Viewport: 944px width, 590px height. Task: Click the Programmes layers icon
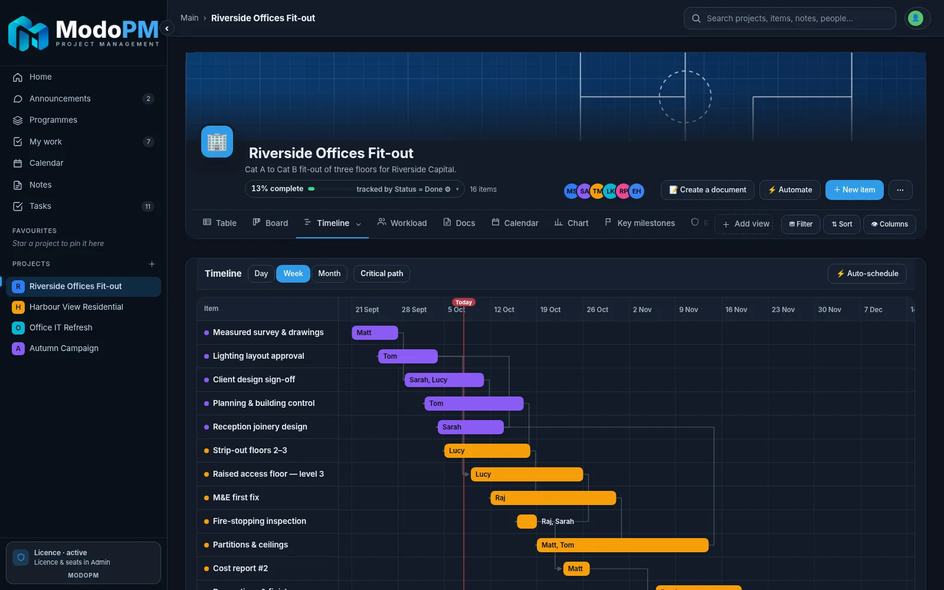18,120
